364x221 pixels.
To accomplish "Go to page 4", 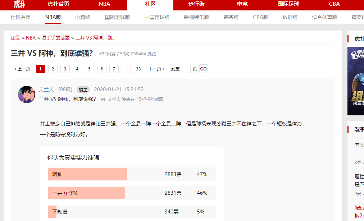I will 77,69.
